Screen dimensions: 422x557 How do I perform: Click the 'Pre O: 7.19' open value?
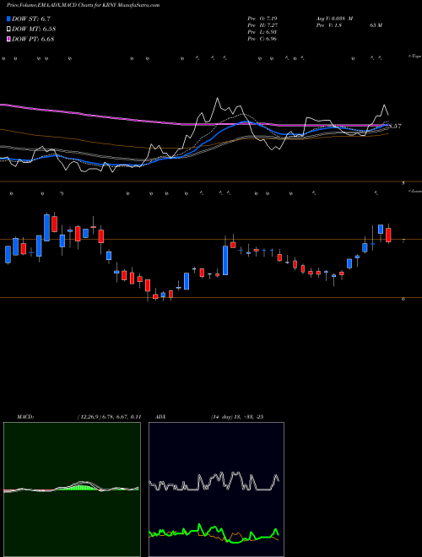pyautogui.click(x=262, y=19)
